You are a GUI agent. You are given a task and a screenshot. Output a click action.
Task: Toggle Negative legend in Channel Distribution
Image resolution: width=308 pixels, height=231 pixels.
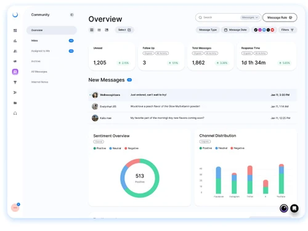(x=237, y=148)
